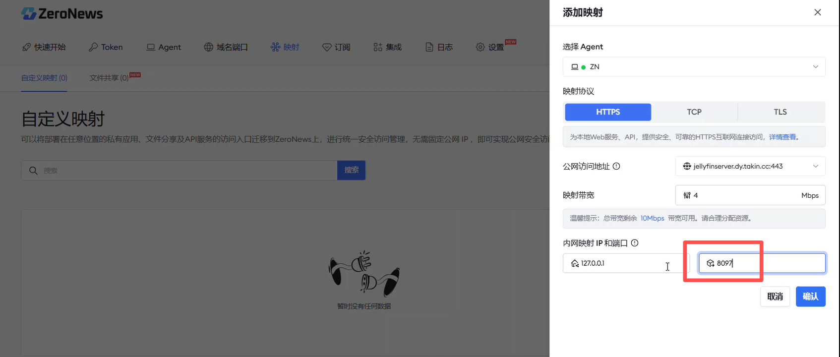840x357 pixels.
Task: Open 域名端口 from navigation bar
Action: tap(226, 47)
